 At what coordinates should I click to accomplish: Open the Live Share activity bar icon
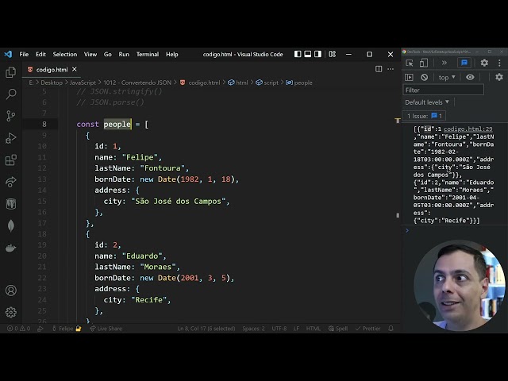coord(10,182)
